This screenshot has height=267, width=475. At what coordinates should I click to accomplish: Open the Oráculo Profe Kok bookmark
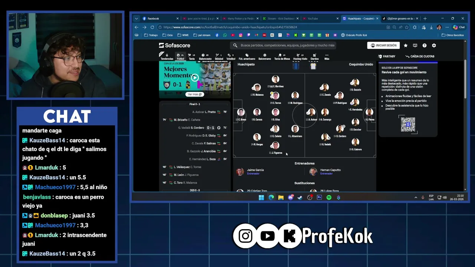tap(354, 35)
